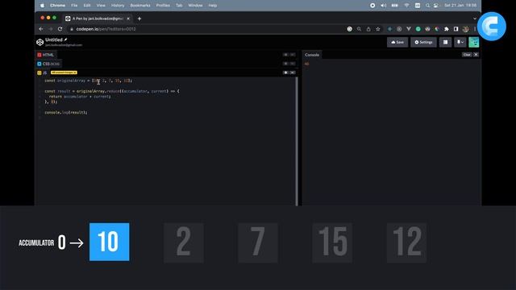516x290 pixels.
Task: Click the green G extension icon
Action: pos(418,29)
